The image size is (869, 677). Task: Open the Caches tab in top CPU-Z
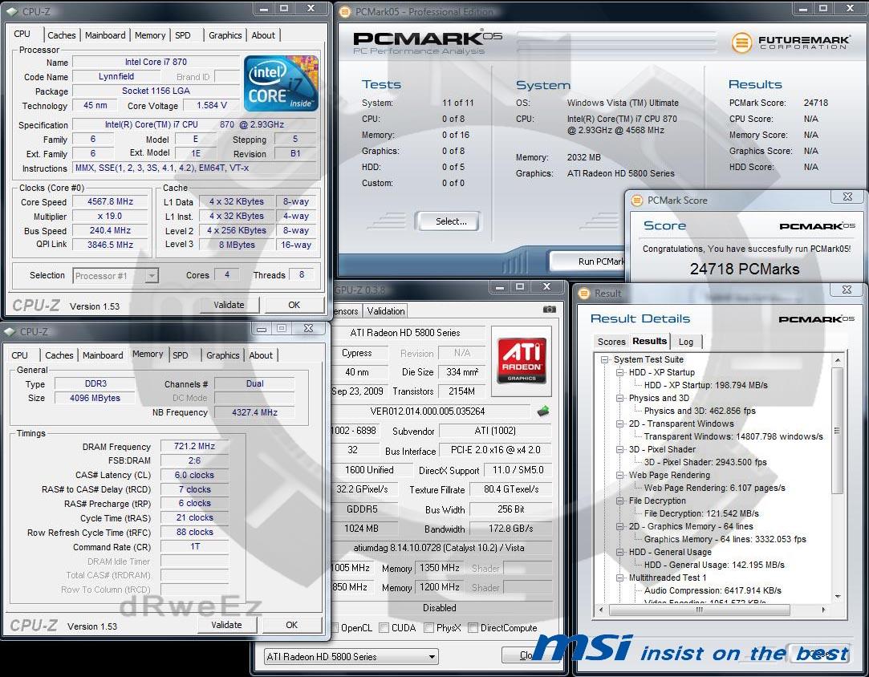pos(62,35)
